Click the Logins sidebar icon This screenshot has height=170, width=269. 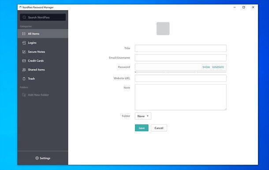click(x=24, y=43)
